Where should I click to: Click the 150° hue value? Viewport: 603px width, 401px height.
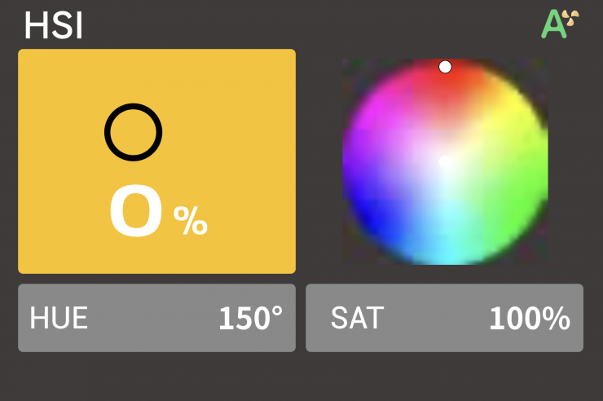(250, 319)
